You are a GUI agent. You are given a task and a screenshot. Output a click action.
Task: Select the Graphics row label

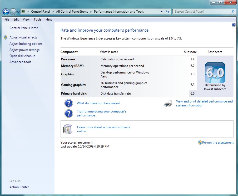[68, 74]
